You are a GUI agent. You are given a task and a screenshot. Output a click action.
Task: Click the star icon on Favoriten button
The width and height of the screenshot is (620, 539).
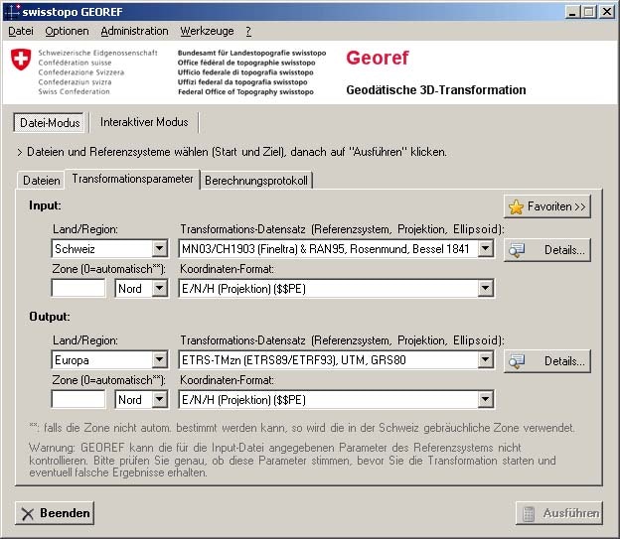[516, 206]
